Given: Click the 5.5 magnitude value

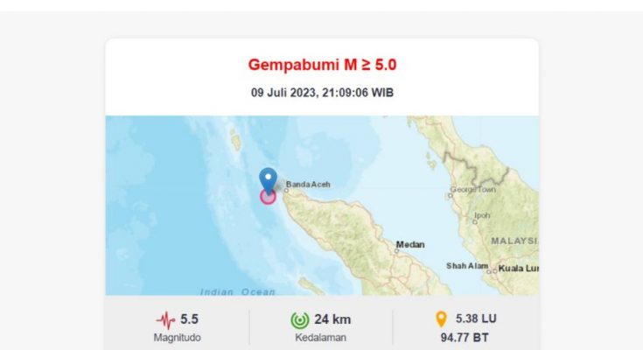Looking at the screenshot, I should coord(189,318).
